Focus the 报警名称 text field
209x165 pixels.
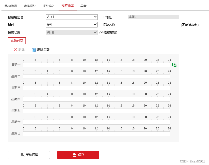(154, 25)
